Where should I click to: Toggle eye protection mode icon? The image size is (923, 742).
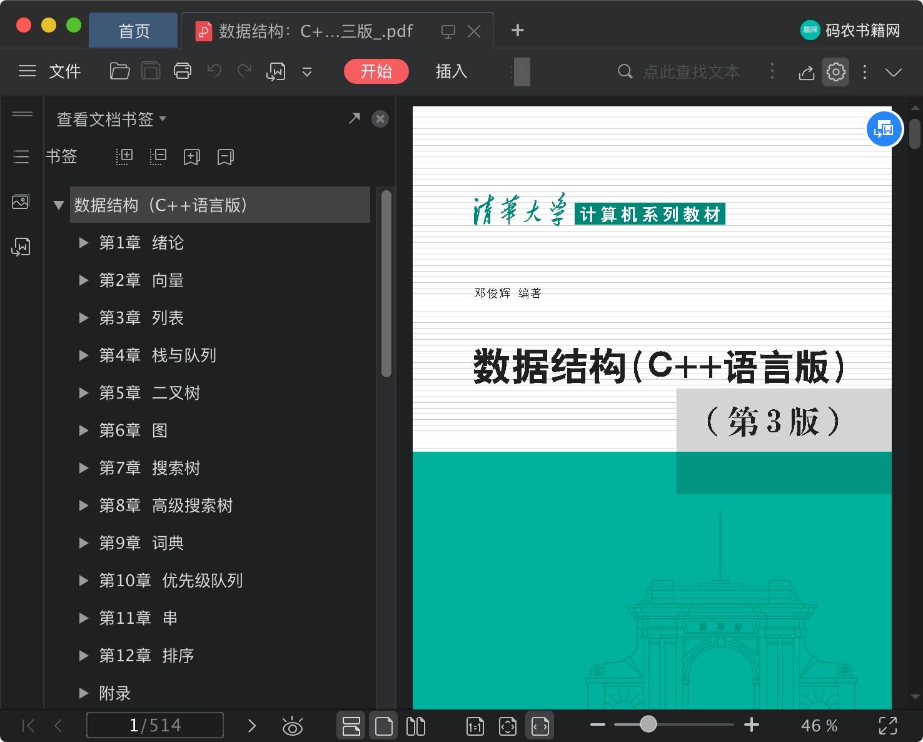pos(292,726)
